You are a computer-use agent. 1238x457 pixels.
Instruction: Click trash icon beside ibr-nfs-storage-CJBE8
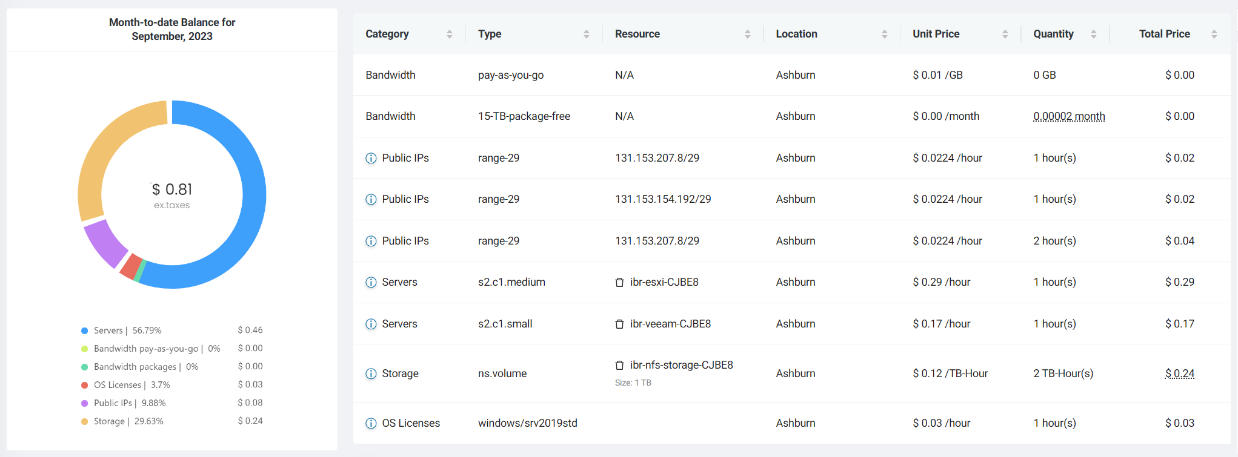(619, 366)
